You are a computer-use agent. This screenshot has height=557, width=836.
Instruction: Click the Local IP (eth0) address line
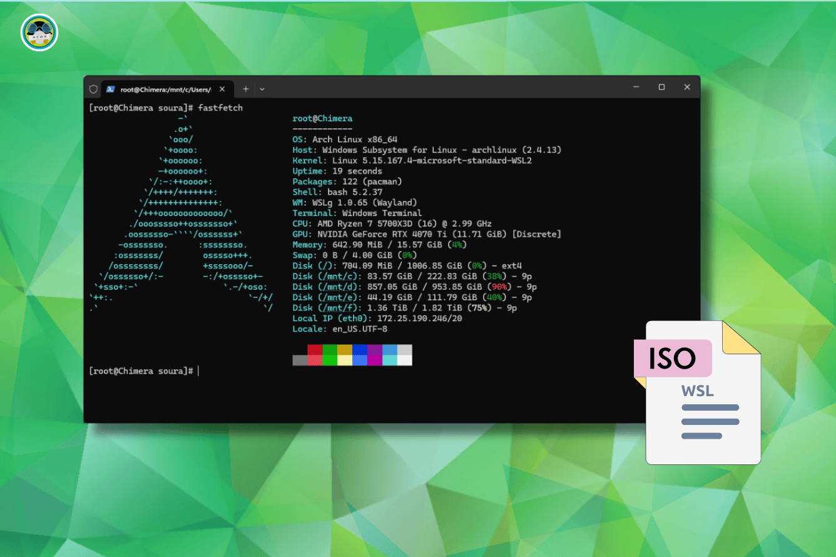(377, 319)
